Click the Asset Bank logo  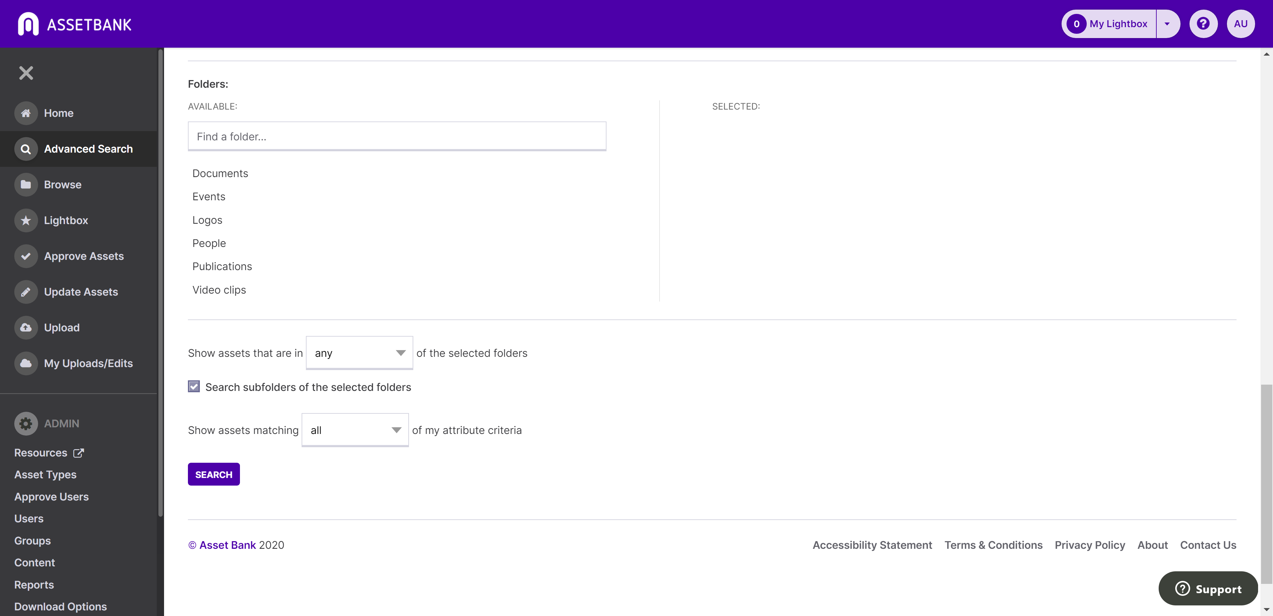(75, 24)
